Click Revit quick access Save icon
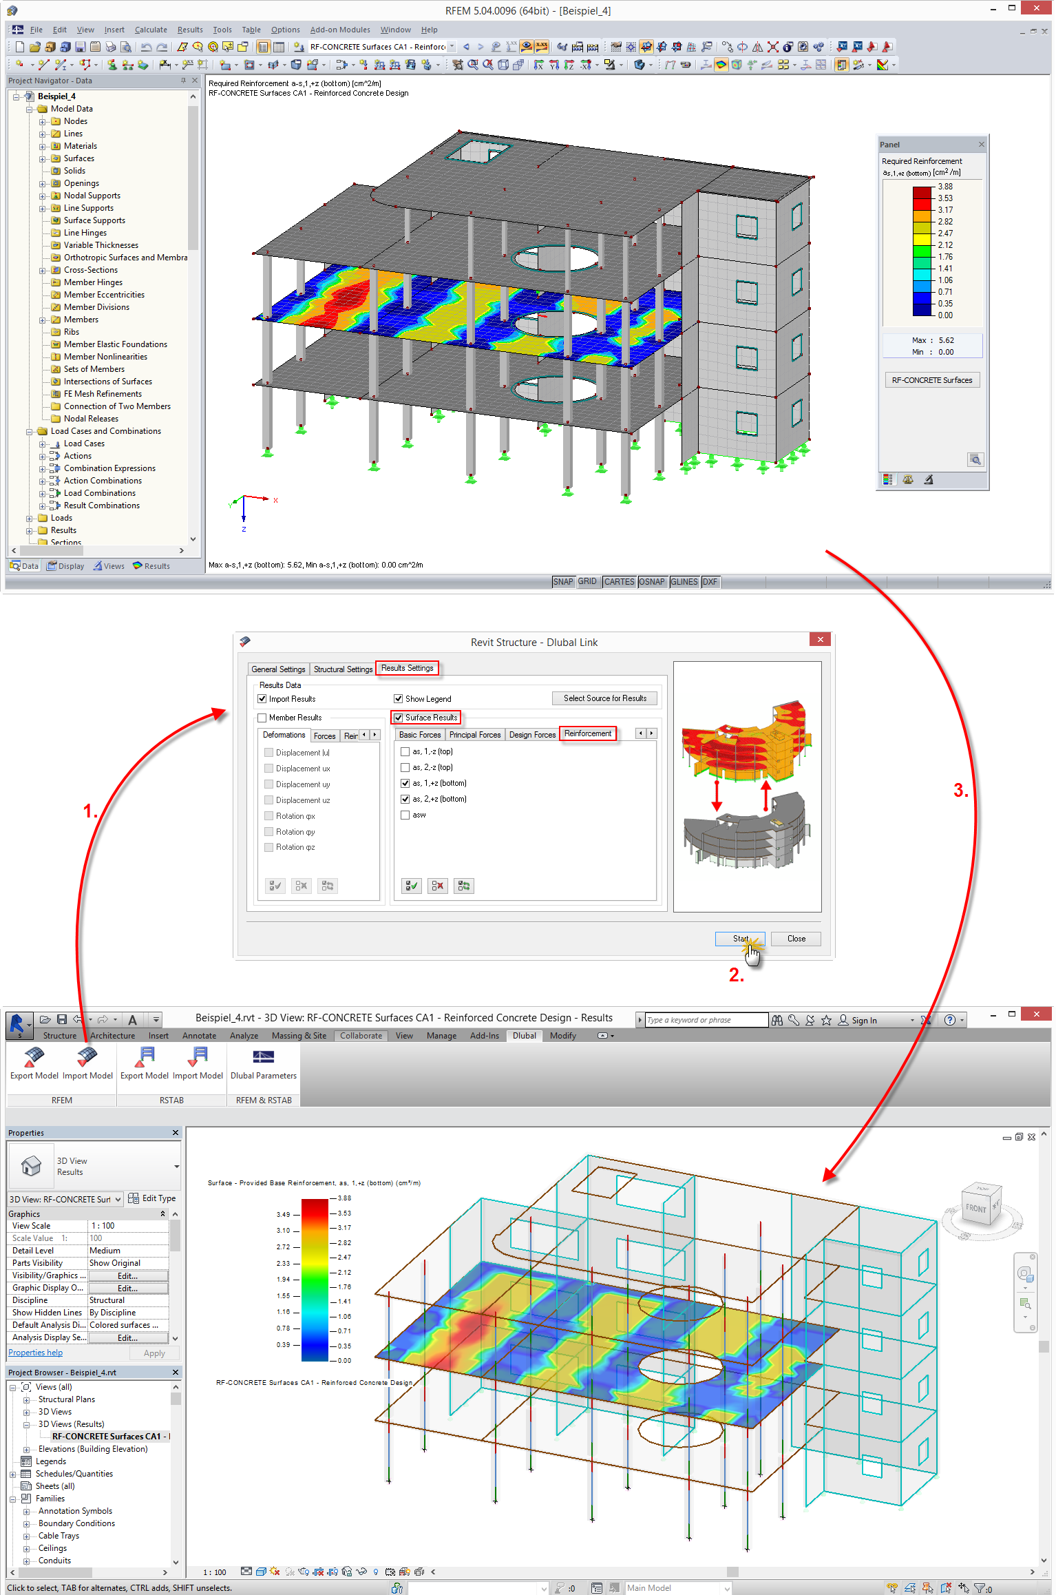Image resolution: width=1056 pixels, height=1595 pixels. coord(61,1019)
